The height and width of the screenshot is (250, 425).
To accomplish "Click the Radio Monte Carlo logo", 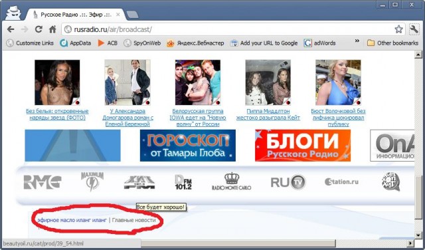I will point(232,181).
